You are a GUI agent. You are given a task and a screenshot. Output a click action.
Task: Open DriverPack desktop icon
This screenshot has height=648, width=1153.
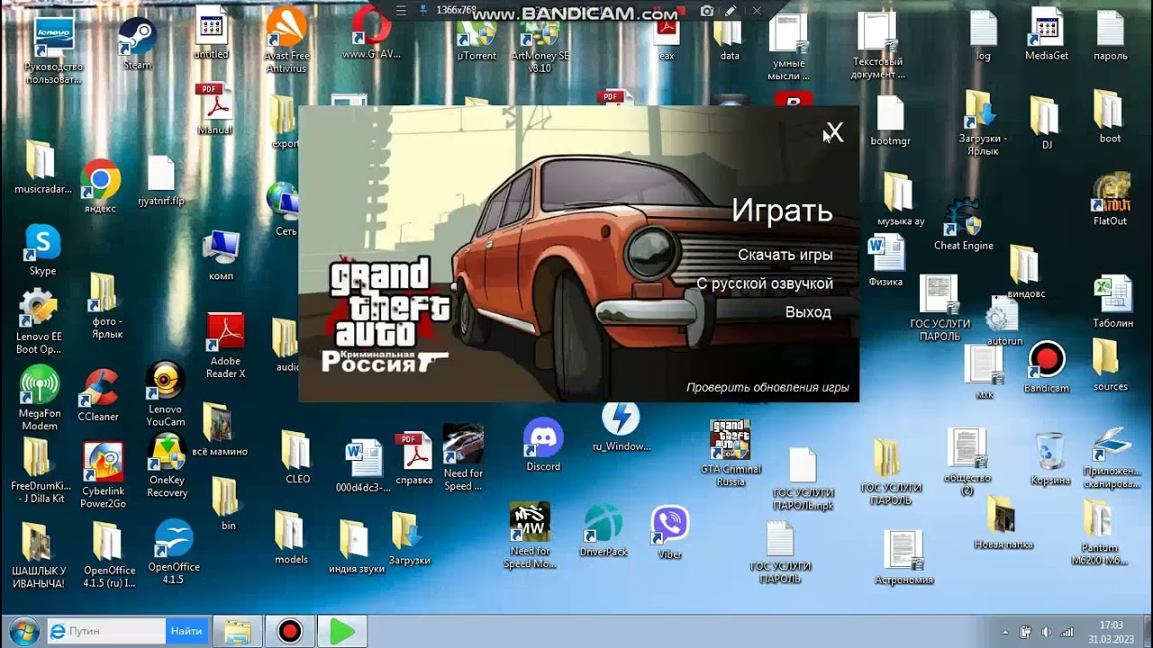pyautogui.click(x=604, y=531)
